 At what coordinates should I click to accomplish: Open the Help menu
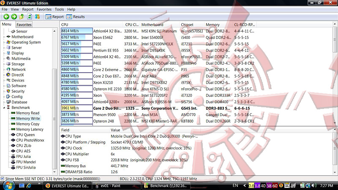point(71,9)
